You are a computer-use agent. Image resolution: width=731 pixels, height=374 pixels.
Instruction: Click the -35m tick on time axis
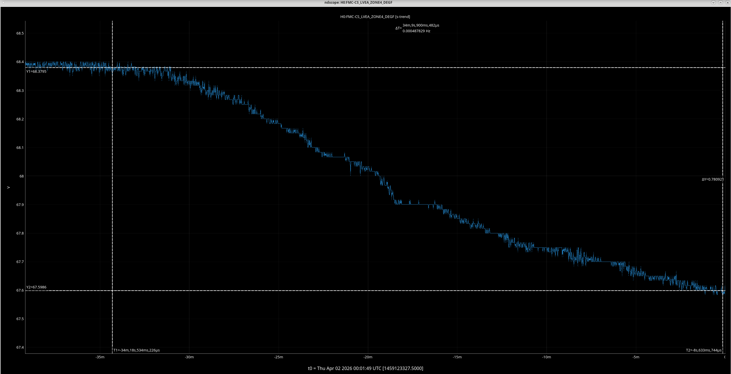pyautogui.click(x=100, y=357)
